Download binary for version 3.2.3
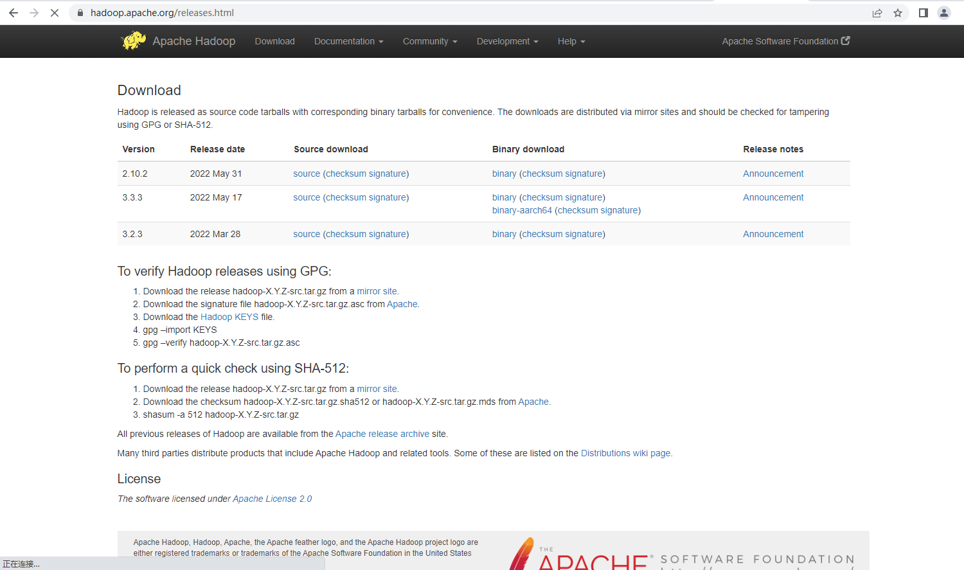Image resolution: width=964 pixels, height=570 pixels. (x=504, y=234)
